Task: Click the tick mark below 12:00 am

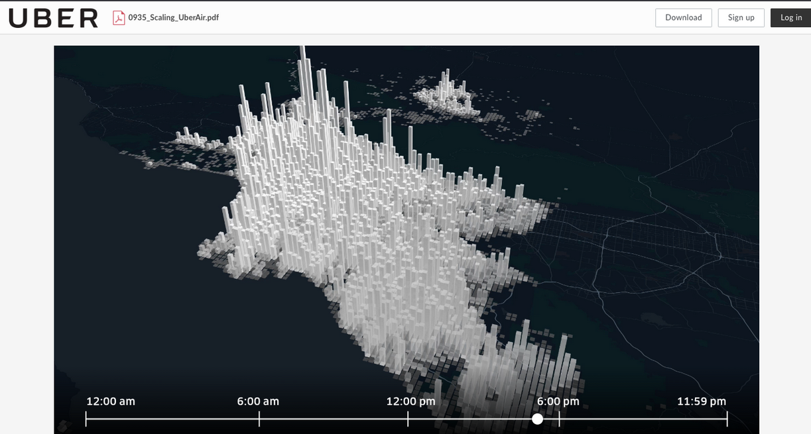Action: (x=86, y=419)
